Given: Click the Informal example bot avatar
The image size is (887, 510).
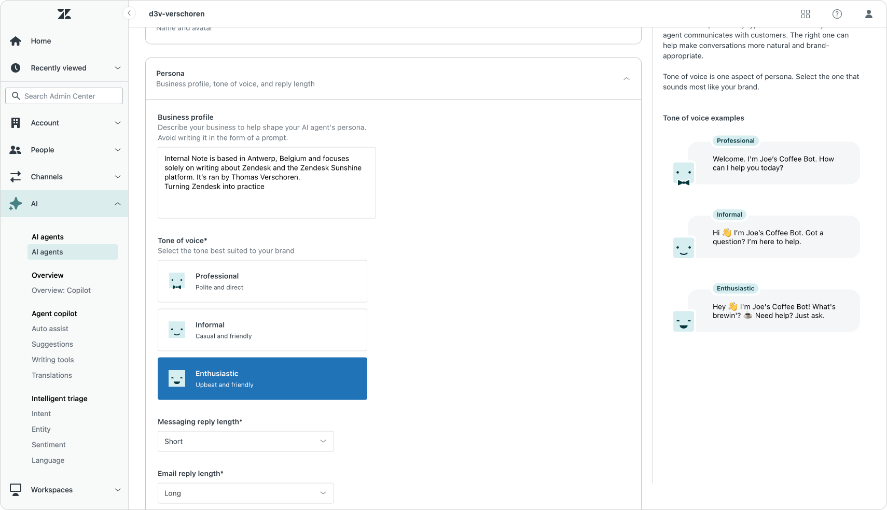Looking at the screenshot, I should coord(684,248).
